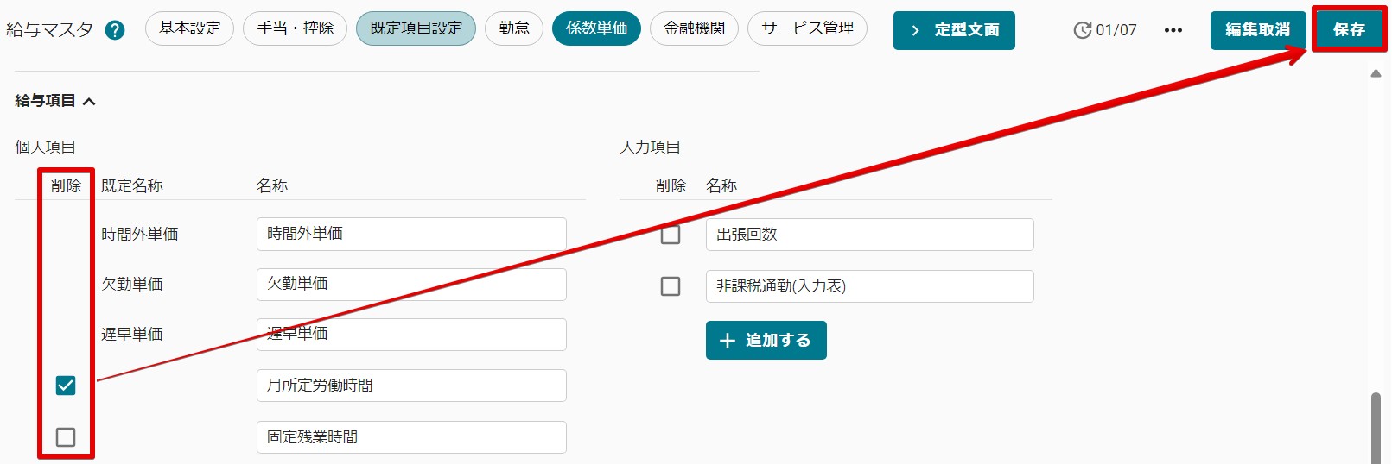The height and width of the screenshot is (464, 1392).
Task: Edit the 出張回数 input field
Action: tap(870, 235)
